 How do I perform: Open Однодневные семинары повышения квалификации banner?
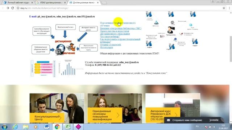pyautogui.click(x=115, y=108)
